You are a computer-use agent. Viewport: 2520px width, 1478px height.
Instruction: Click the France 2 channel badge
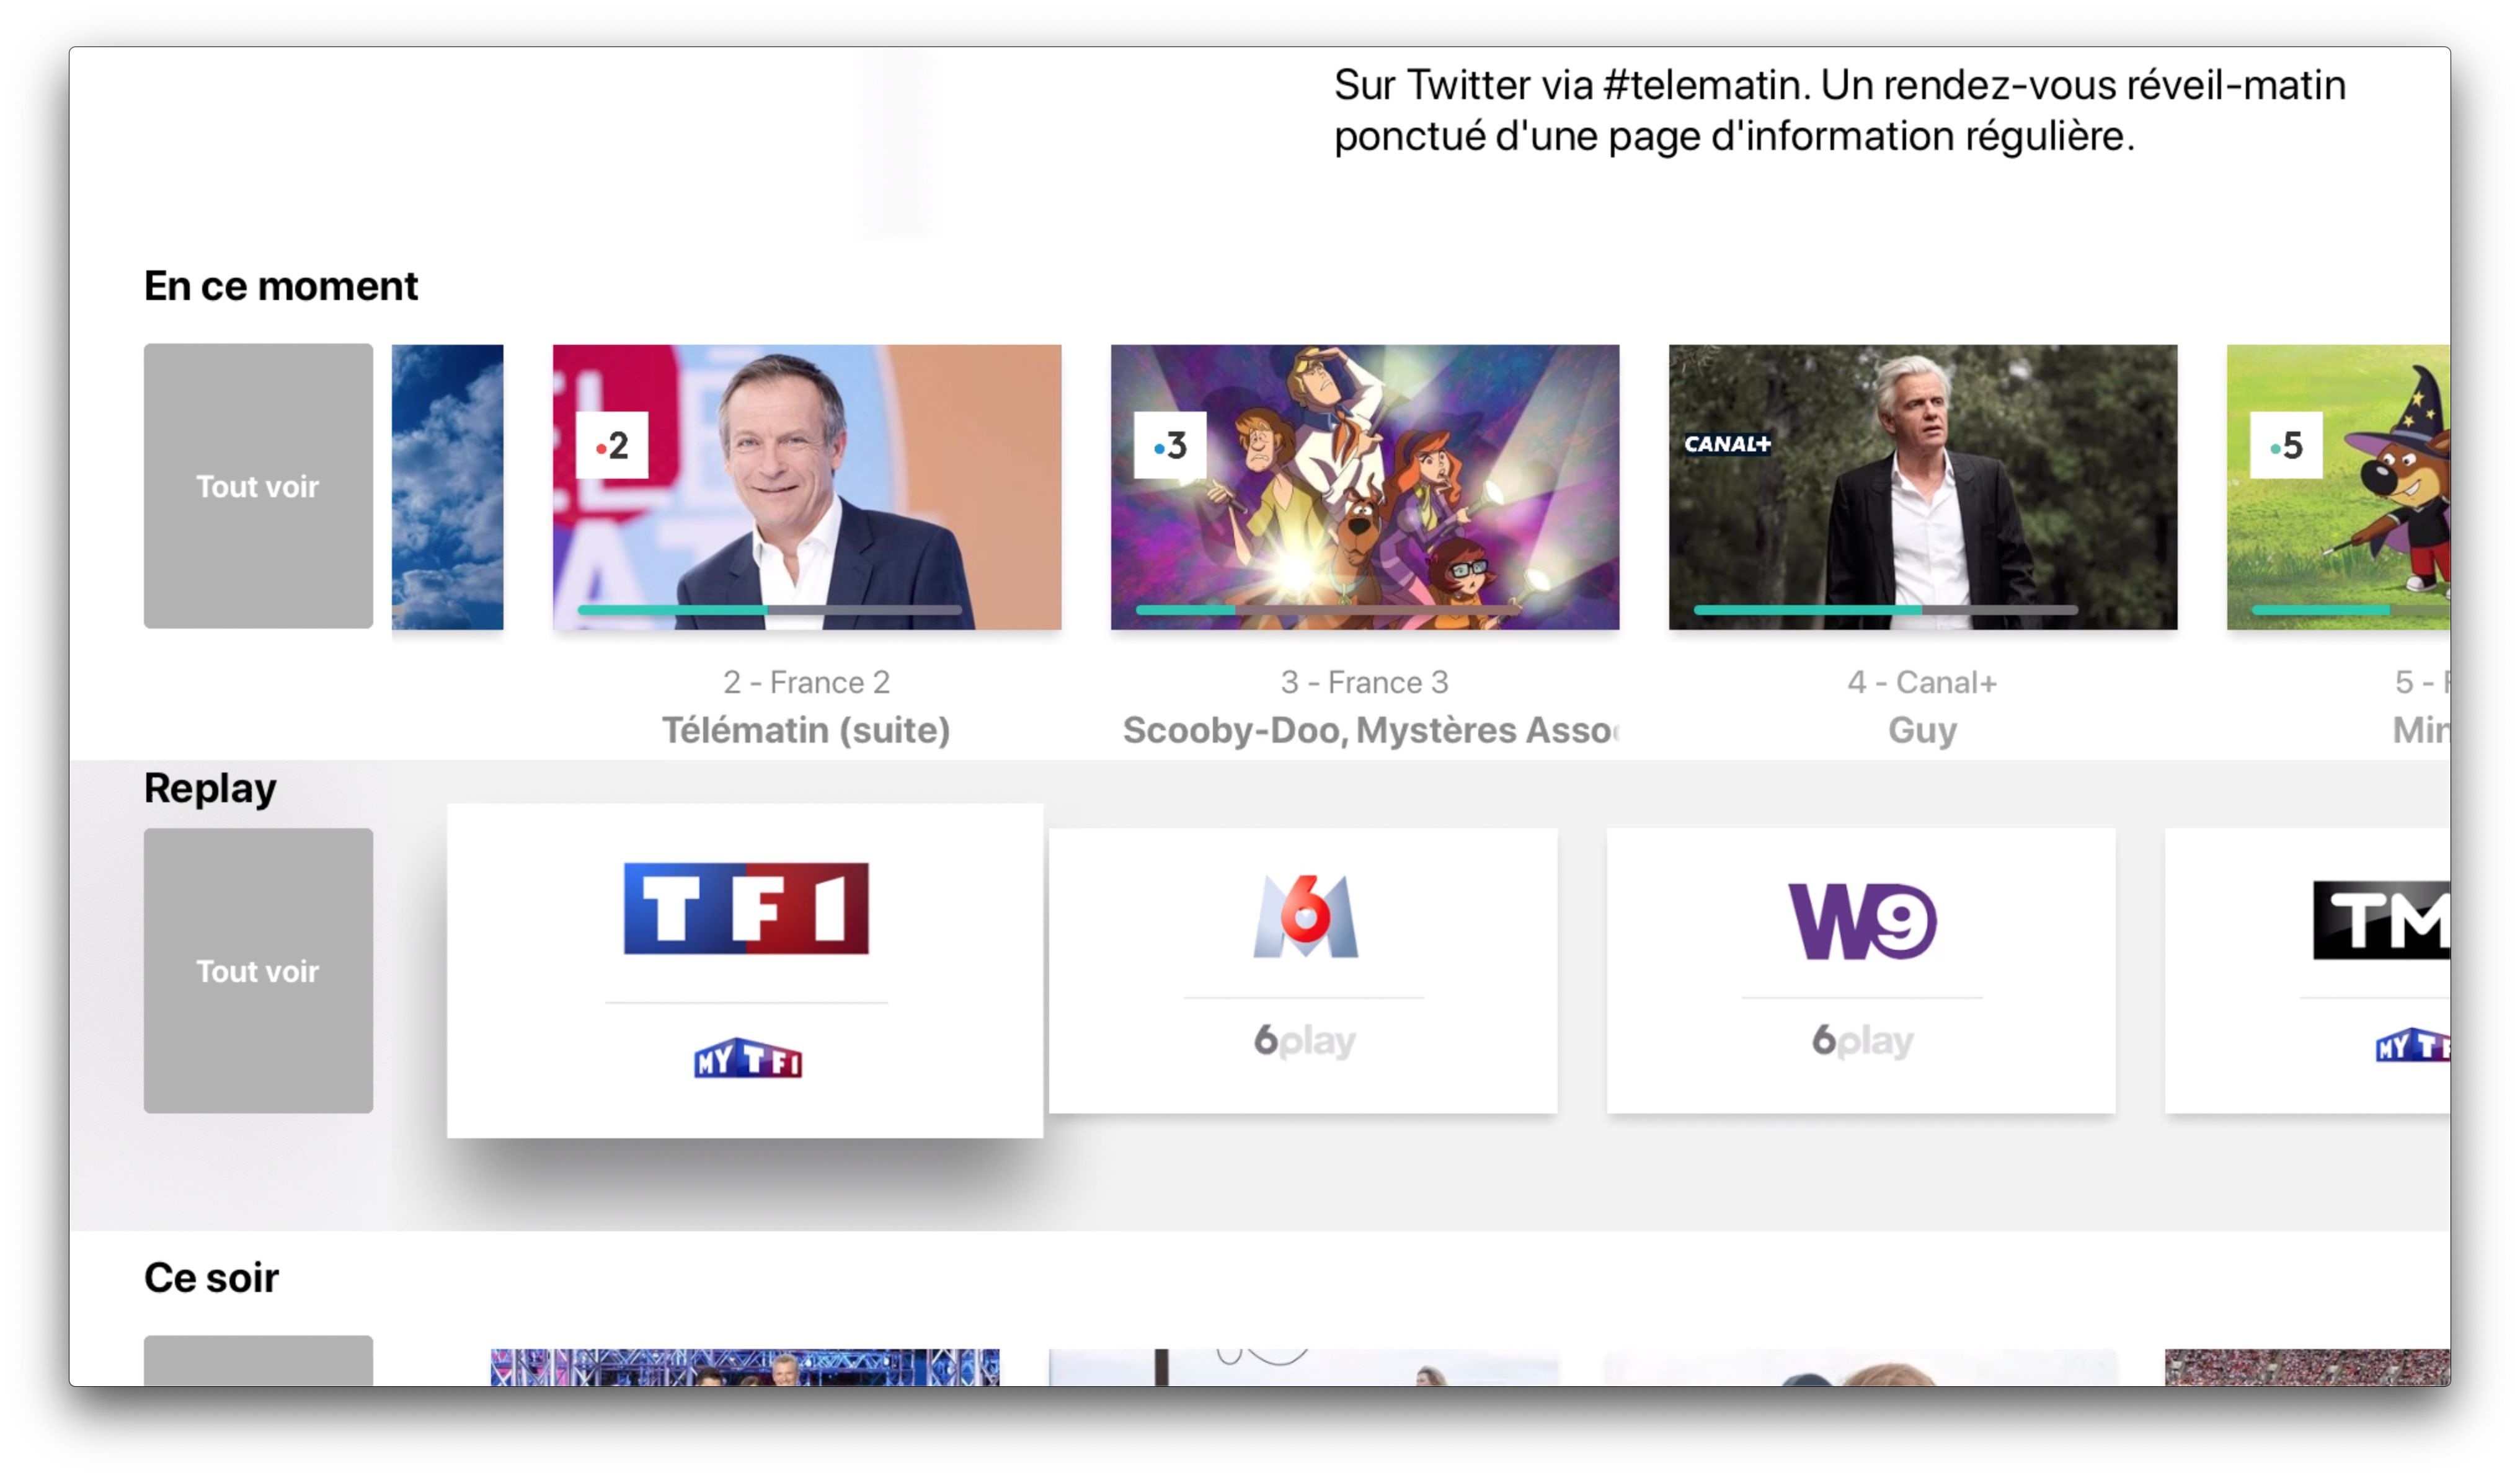611,445
